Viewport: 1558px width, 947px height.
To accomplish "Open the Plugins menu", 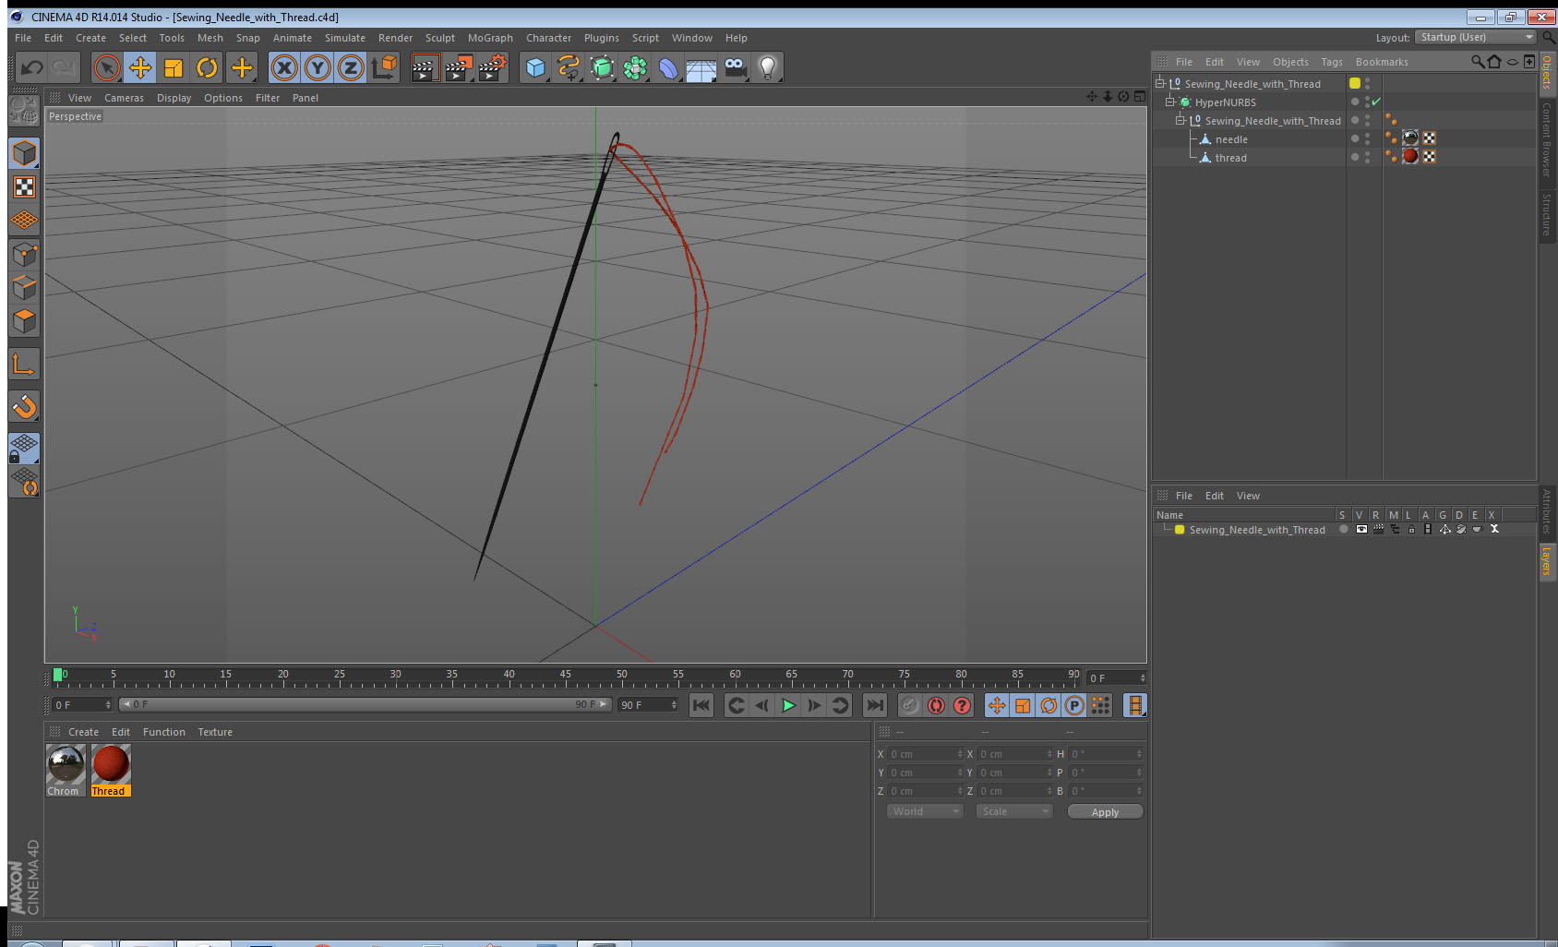I will tap(601, 38).
